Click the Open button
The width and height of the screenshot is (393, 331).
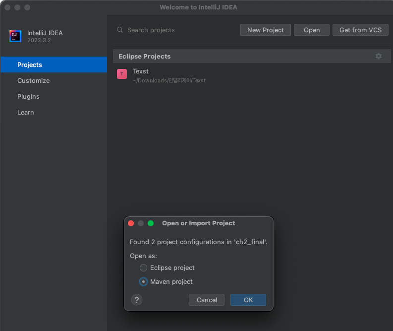(x=312, y=30)
